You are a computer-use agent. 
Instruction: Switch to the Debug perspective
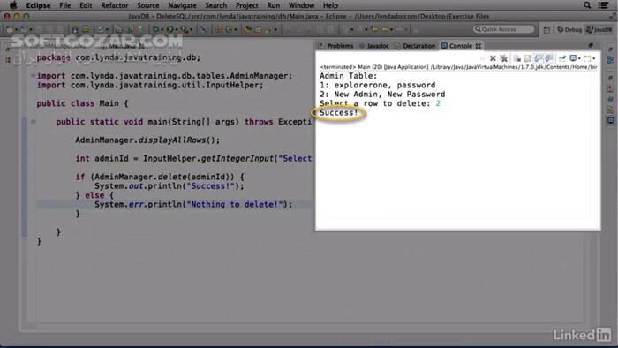point(569,29)
